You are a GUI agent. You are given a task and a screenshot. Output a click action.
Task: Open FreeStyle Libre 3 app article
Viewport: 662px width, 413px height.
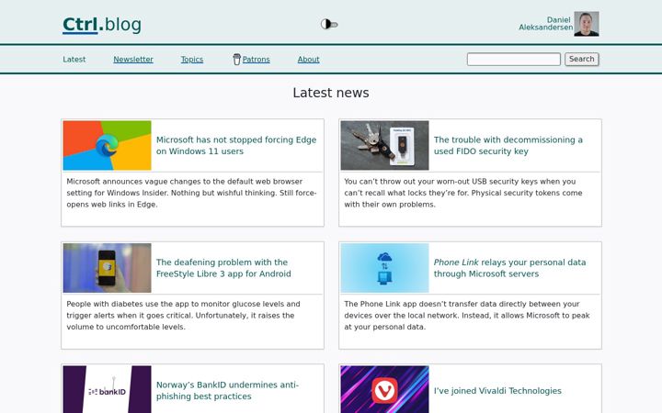pos(223,268)
